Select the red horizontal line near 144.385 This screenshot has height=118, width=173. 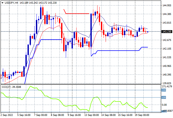(77, 14)
